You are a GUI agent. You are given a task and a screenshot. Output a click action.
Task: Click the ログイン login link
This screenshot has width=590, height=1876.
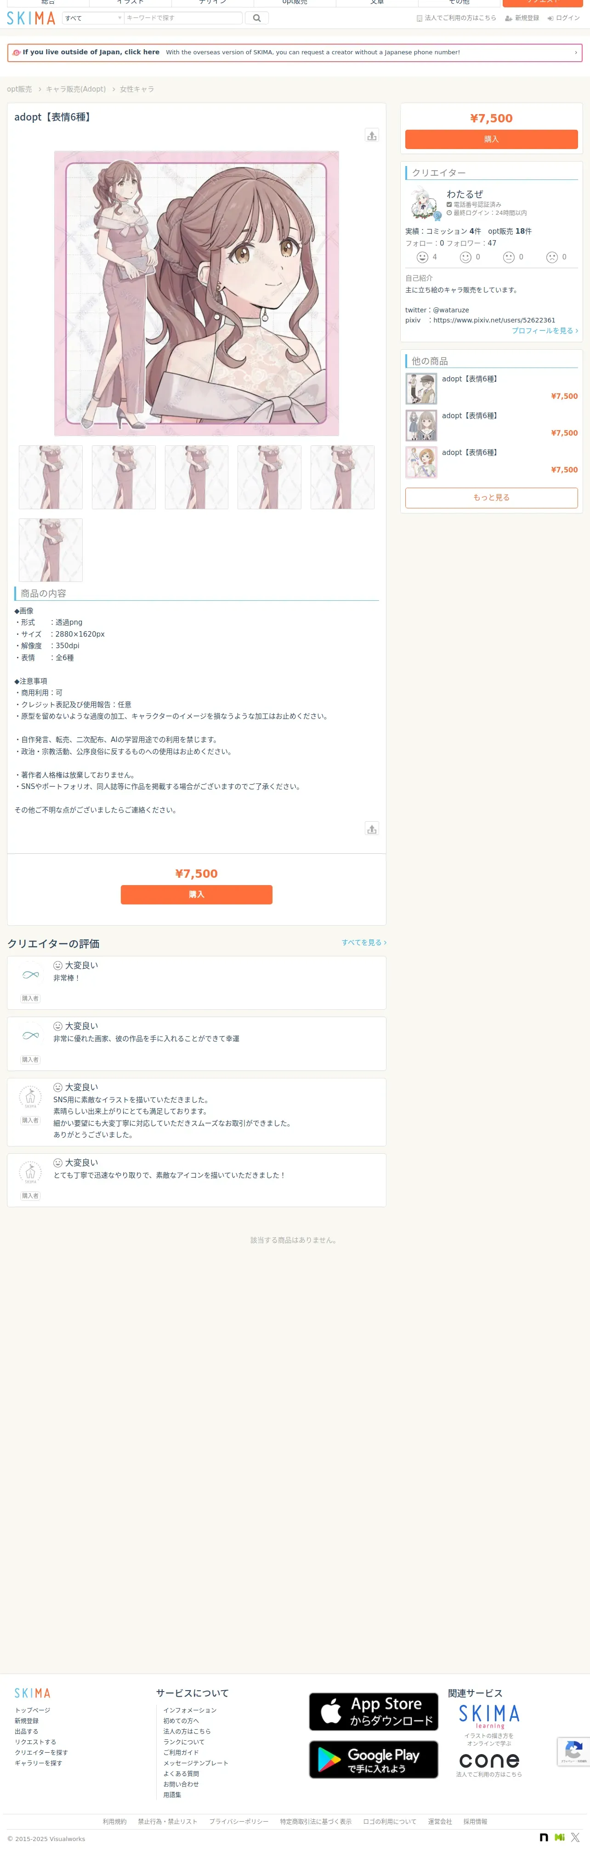564,18
